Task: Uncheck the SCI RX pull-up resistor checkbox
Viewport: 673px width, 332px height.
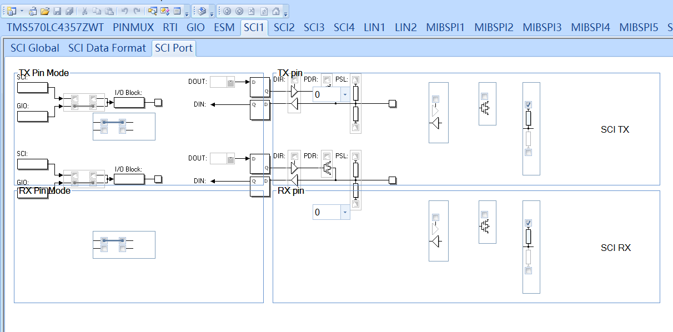Action: click(529, 223)
